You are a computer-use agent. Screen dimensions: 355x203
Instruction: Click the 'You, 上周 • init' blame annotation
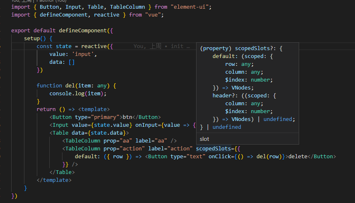pyautogui.click(x=162, y=46)
